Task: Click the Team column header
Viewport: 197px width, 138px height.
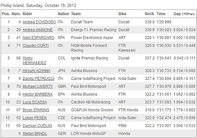Action: coord(76,14)
